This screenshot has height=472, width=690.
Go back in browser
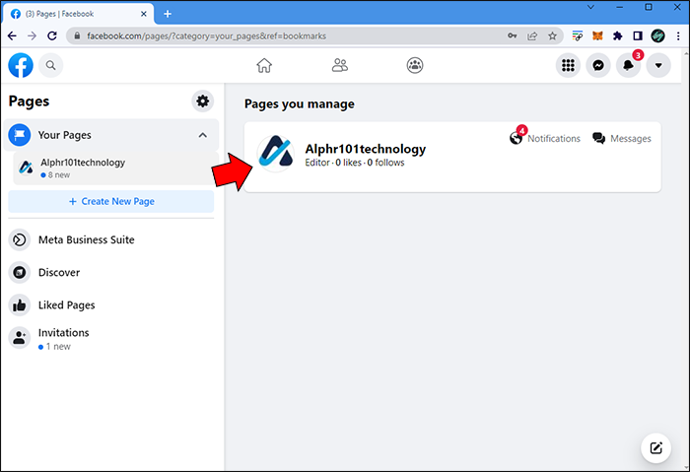[12, 36]
